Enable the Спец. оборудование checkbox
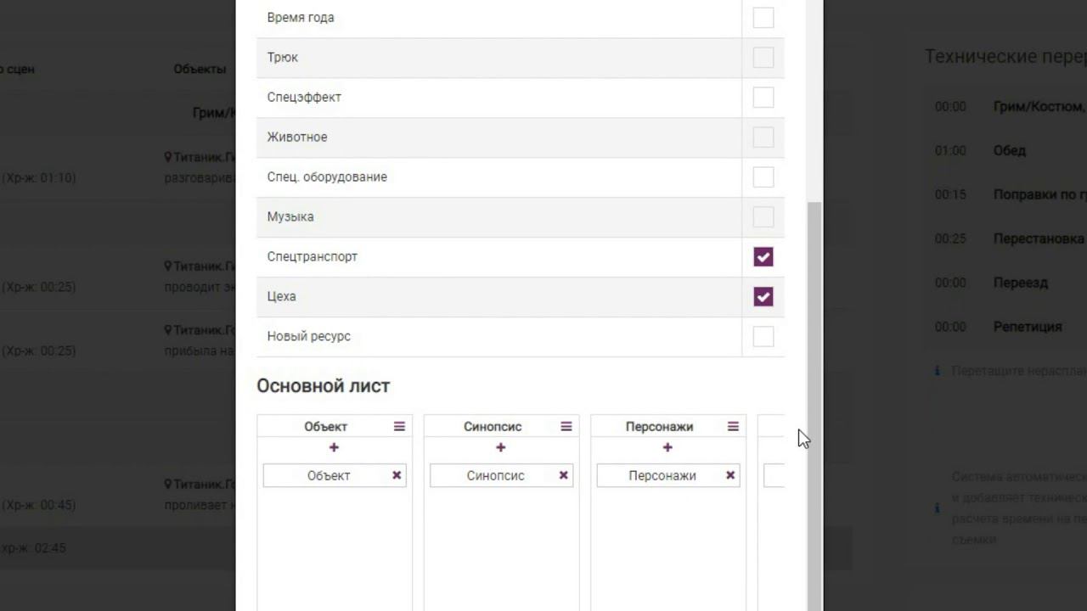 [x=763, y=177]
